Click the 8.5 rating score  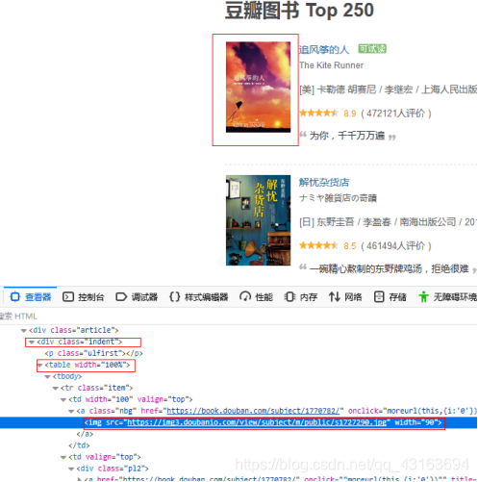point(350,246)
